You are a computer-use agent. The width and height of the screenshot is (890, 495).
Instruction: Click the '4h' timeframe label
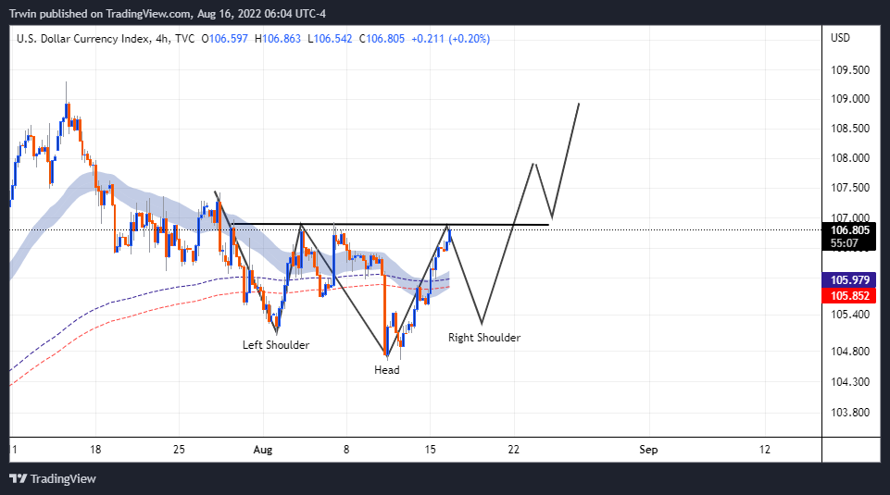(x=162, y=39)
